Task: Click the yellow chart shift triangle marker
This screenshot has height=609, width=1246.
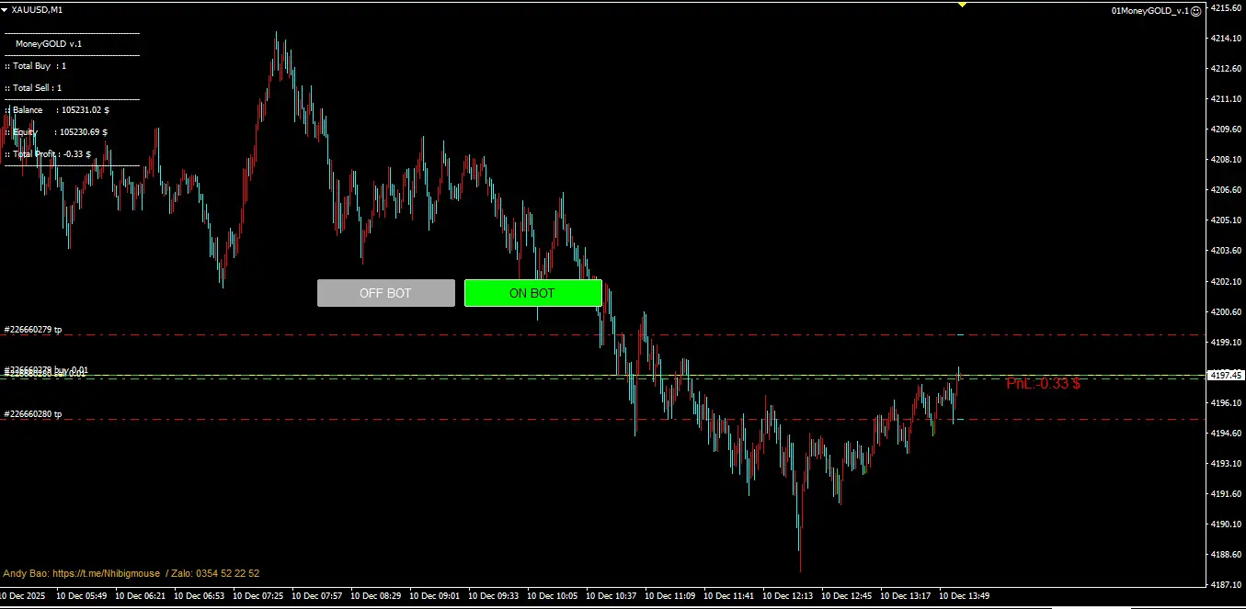Action: [x=962, y=6]
